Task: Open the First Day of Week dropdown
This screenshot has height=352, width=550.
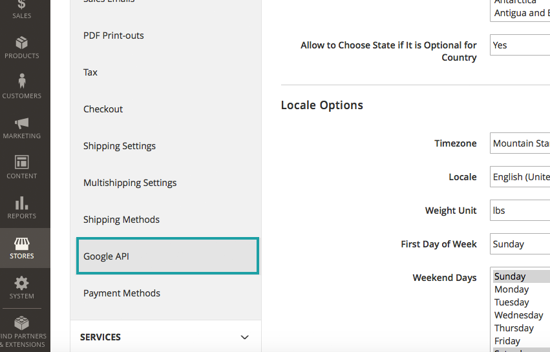Action: click(520, 244)
